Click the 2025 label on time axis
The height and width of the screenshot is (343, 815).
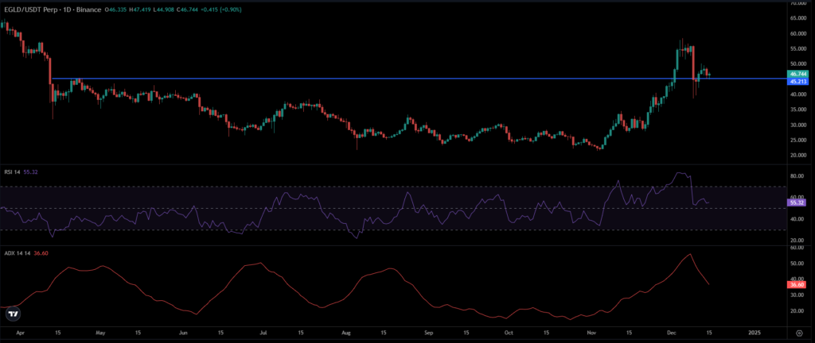click(x=754, y=332)
